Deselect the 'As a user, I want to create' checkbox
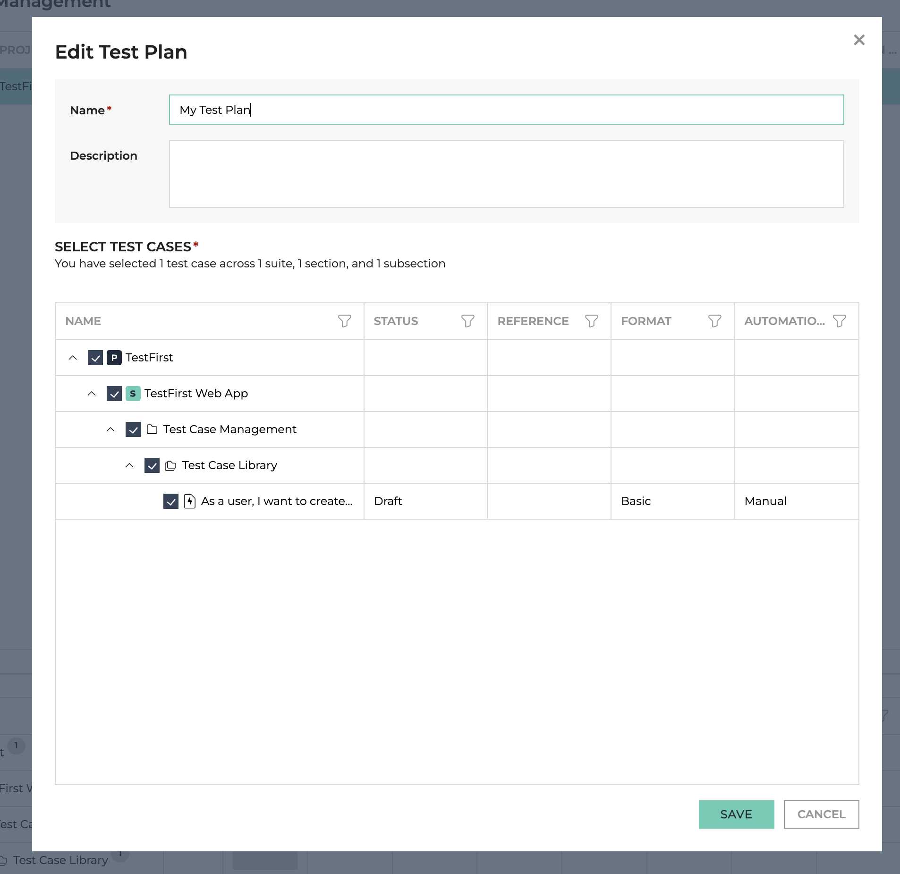The width and height of the screenshot is (900, 874). [171, 501]
